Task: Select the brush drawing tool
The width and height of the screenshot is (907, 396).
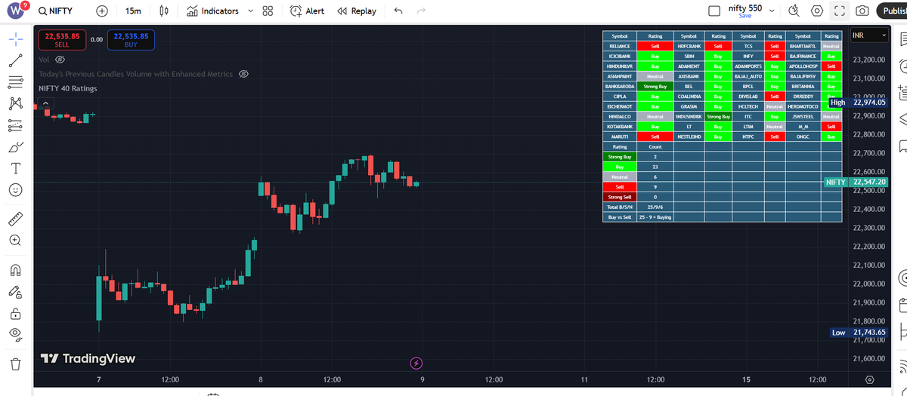Action: (x=15, y=146)
